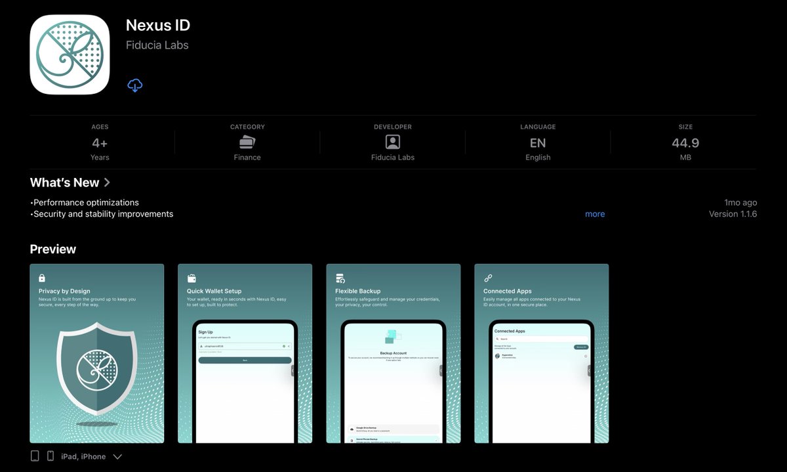
Task: Click the EN language value
Action: pos(538,142)
